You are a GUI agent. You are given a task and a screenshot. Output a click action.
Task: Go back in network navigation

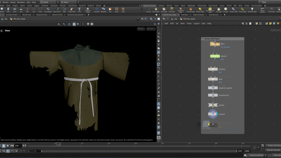(x=164, y=19)
